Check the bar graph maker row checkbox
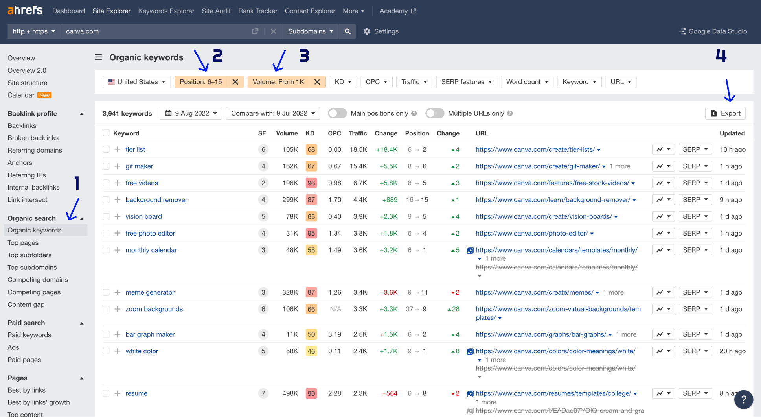Screen dimensions: 761x417 [106, 334]
